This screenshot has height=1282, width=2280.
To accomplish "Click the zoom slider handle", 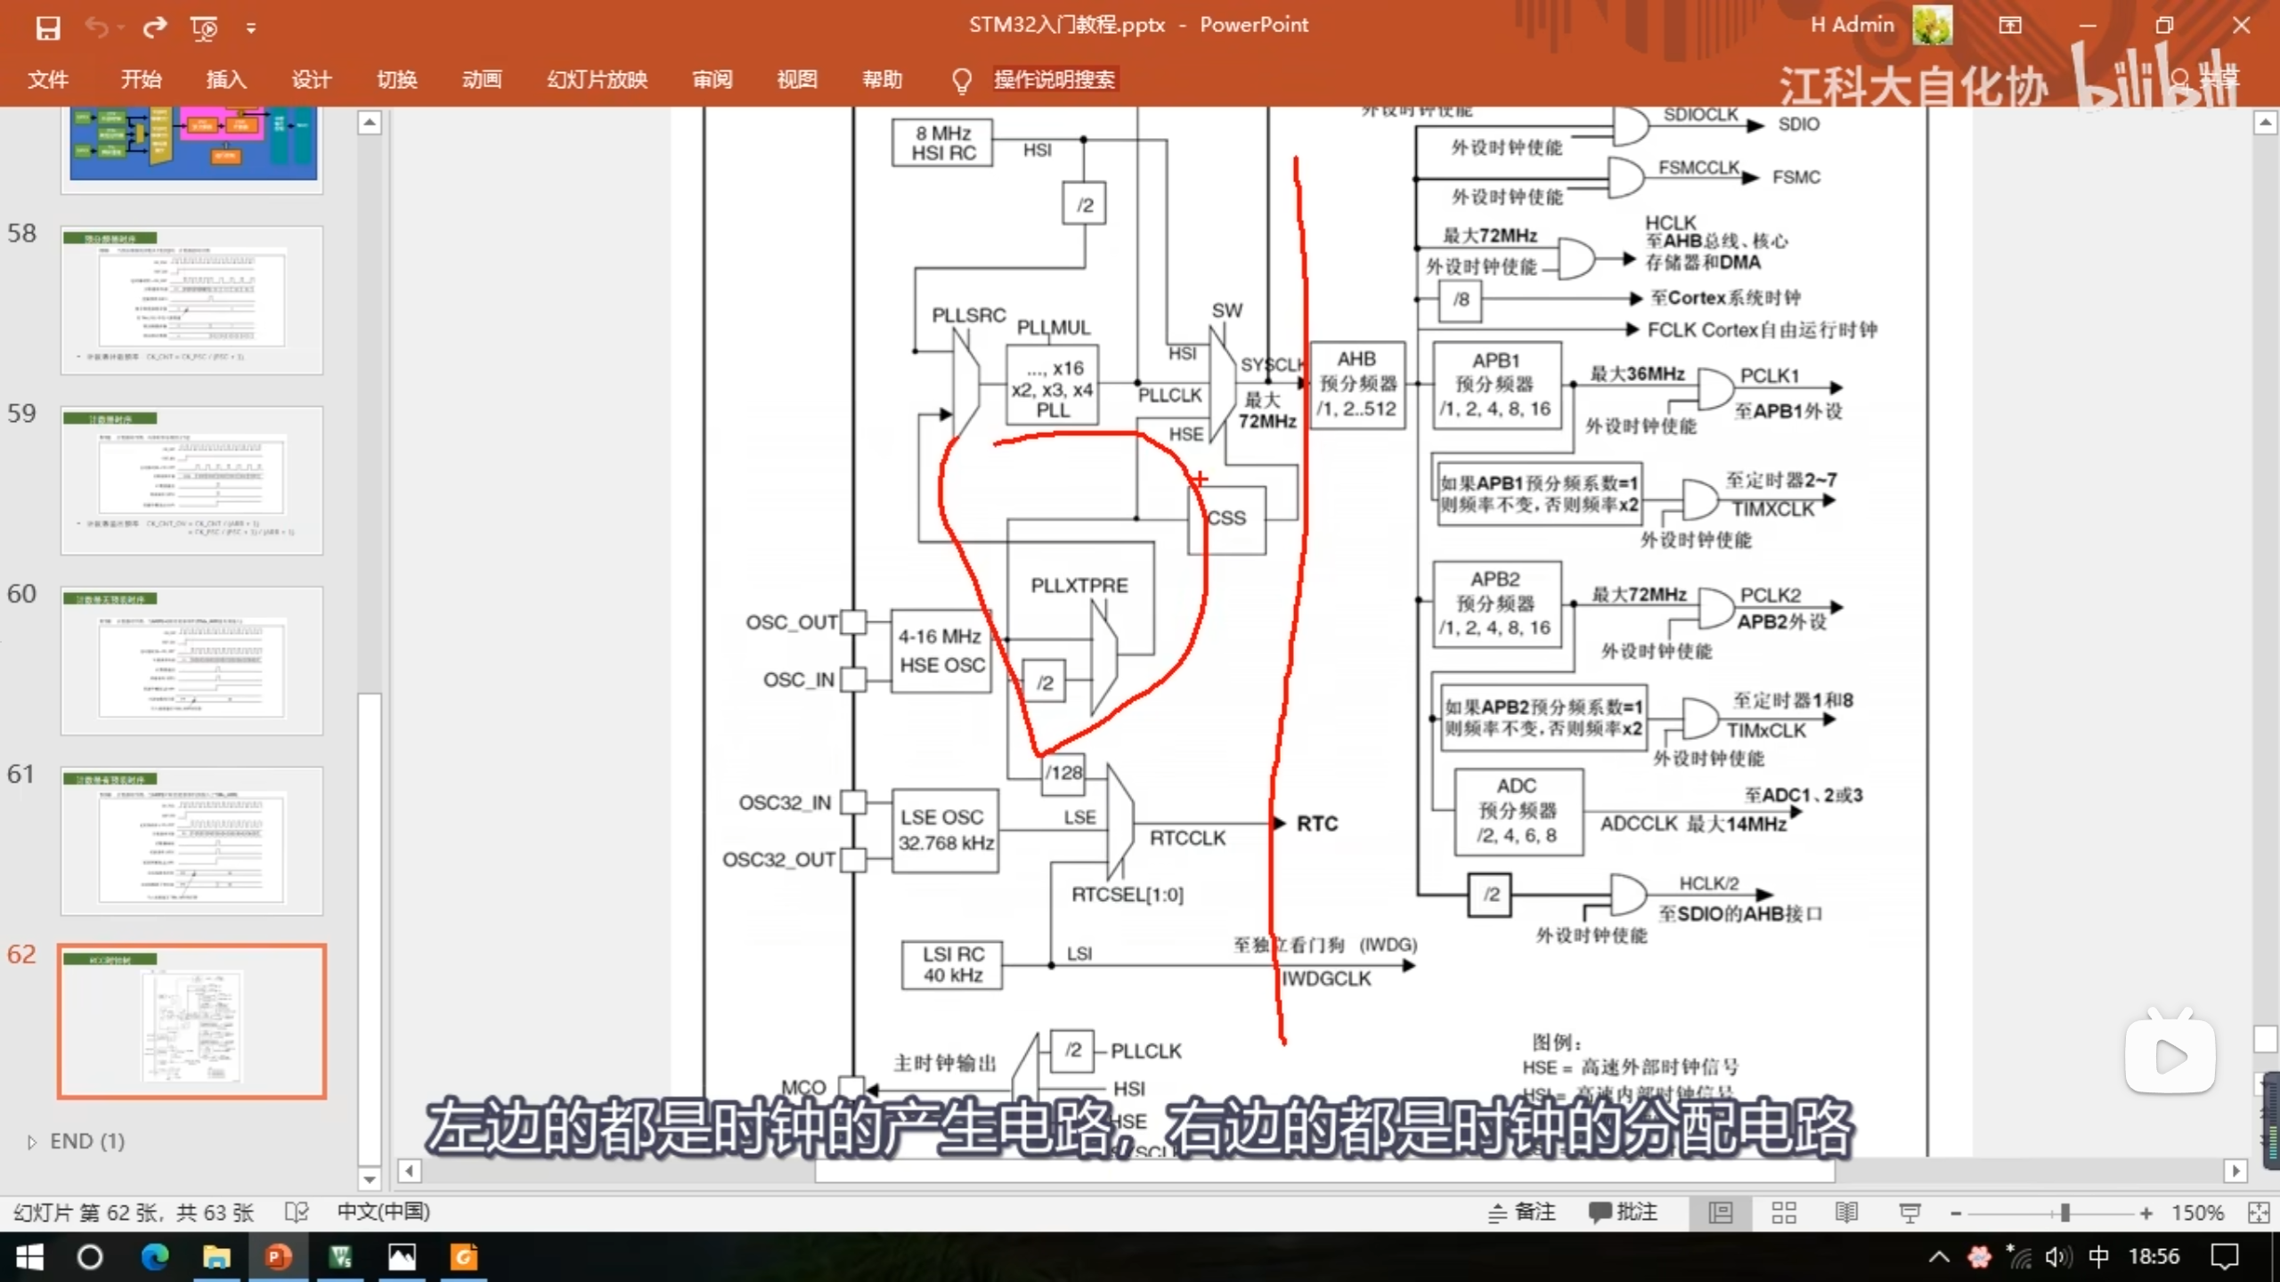I will [x=2064, y=1213].
